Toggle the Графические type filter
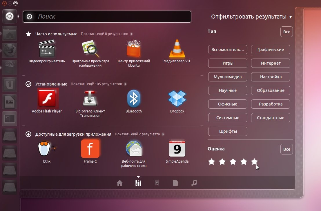Screen dimensions: 321x211 click(271, 50)
